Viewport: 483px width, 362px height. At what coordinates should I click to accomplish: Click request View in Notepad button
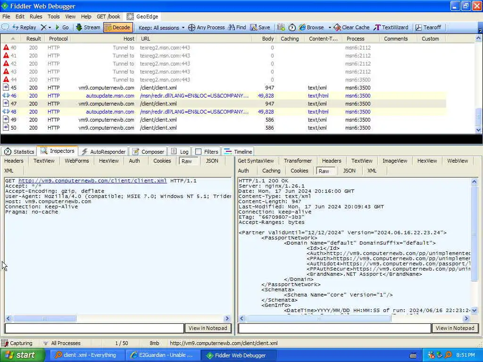tap(208, 328)
